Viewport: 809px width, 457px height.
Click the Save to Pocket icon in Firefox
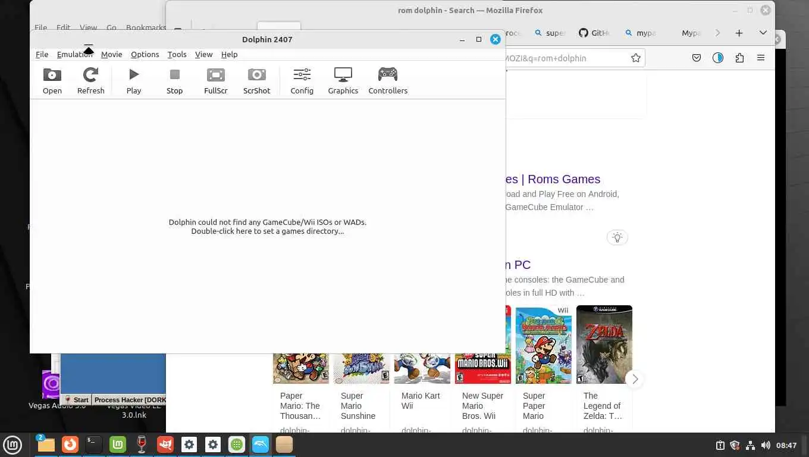697,58
